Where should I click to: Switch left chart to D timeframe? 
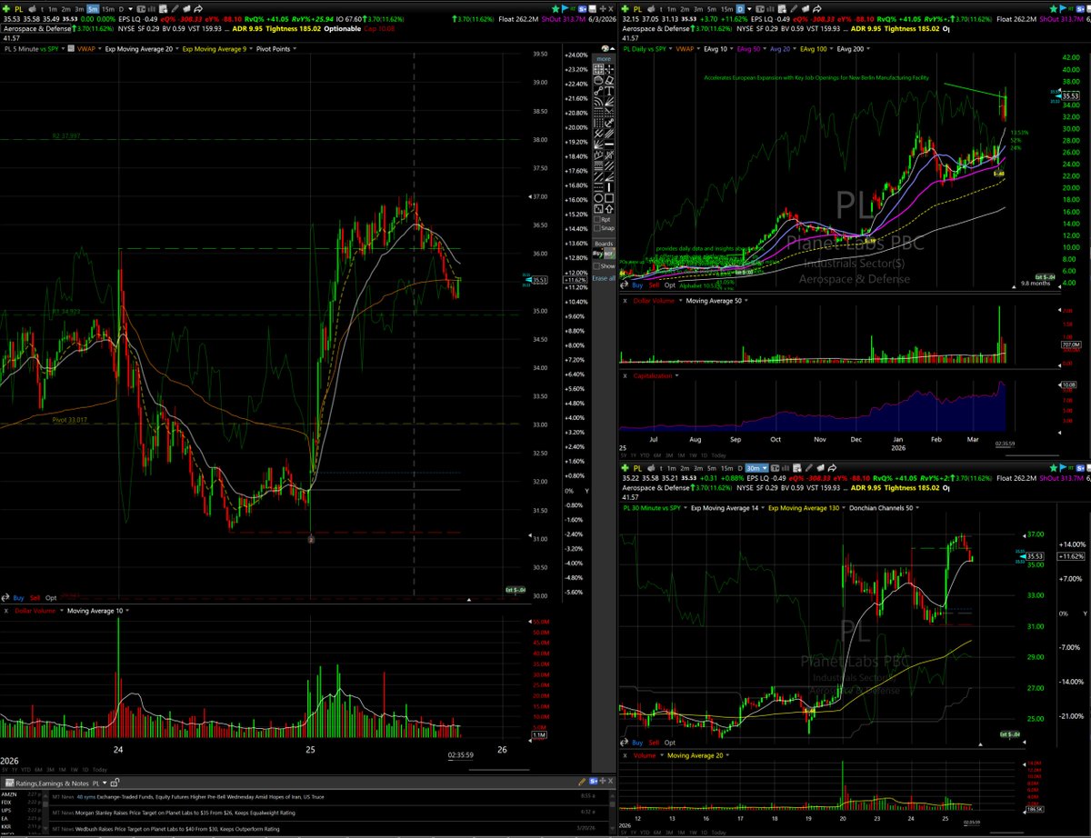click(x=122, y=9)
